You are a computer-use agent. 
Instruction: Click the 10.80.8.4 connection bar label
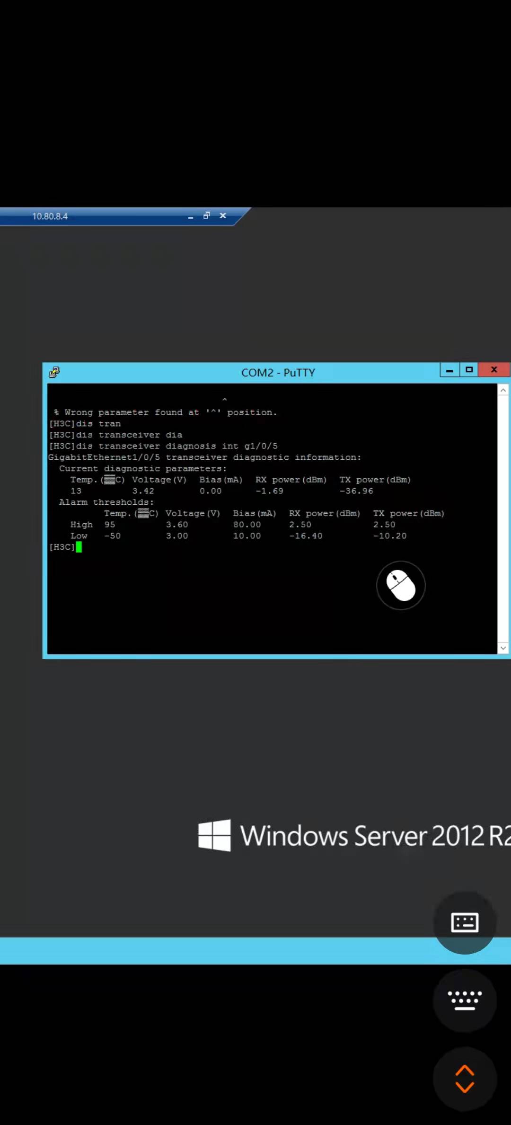click(x=50, y=216)
